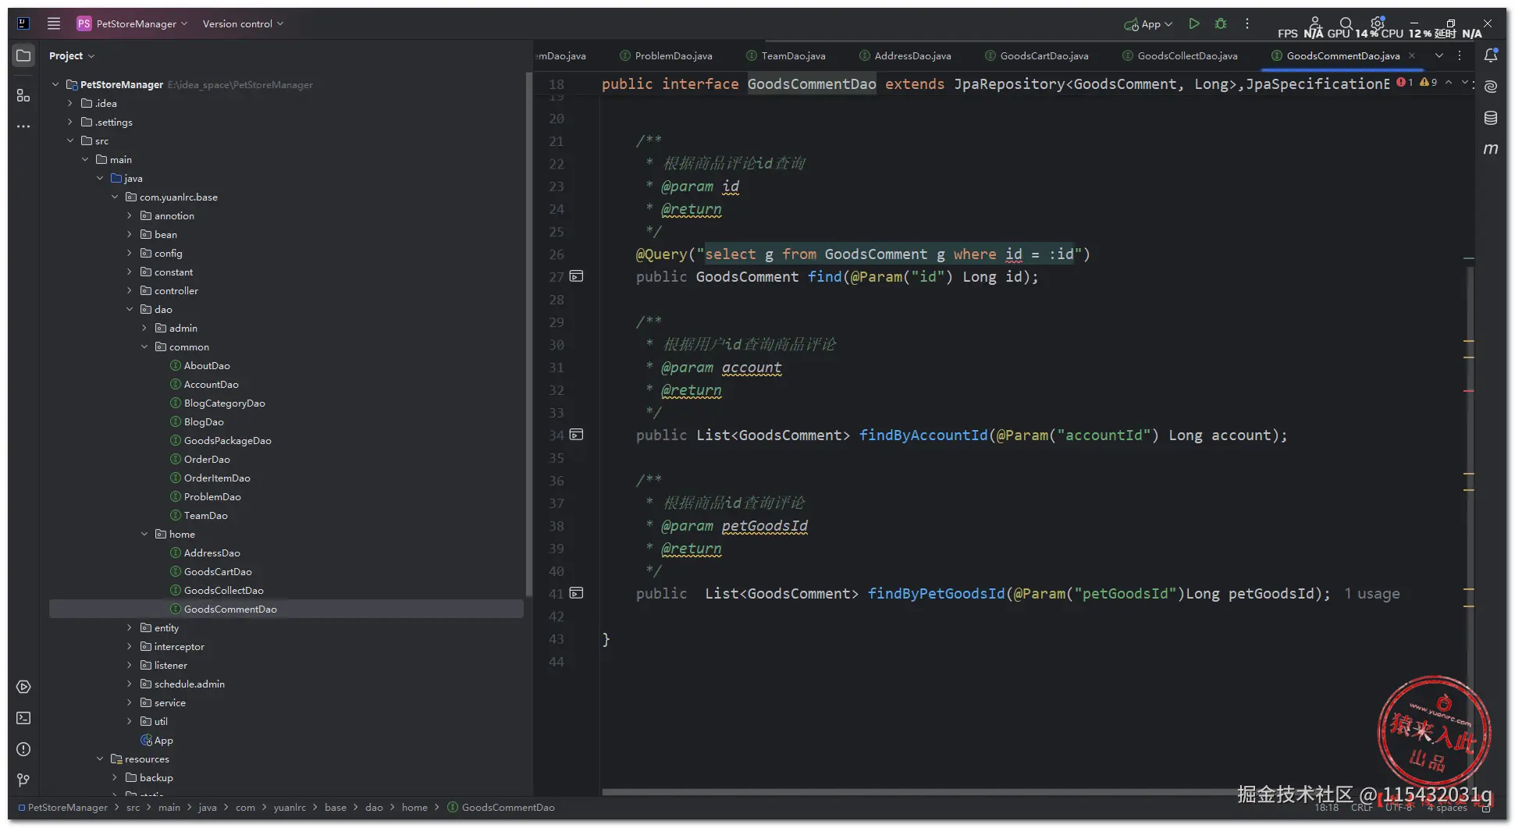Viewport: 1515px width, 828px height.
Task: Open the Terminal tool window
Action: point(23,718)
